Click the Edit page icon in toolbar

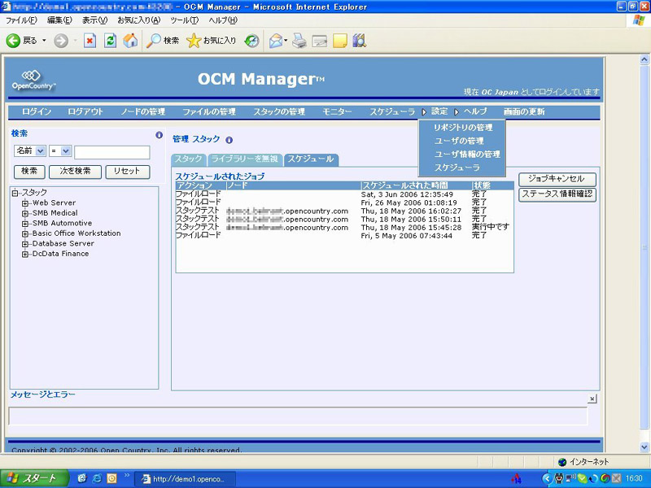tap(319, 41)
